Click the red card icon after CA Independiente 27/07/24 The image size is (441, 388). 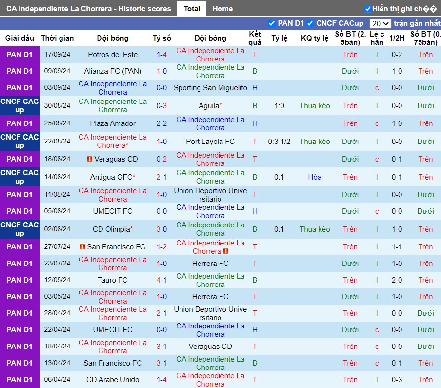pyautogui.click(x=226, y=251)
